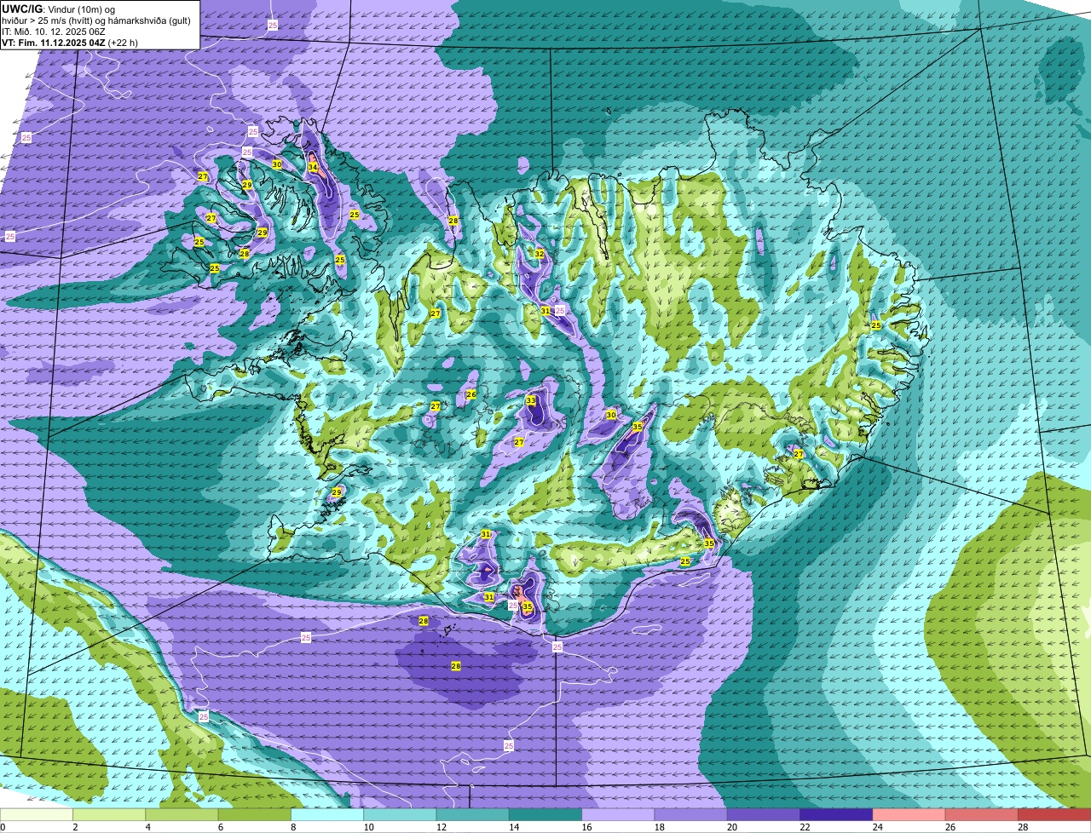This screenshot has height=833, width=1091.
Task: Select the dark teal swatch for 14–16 m/s
Action: (x=545, y=814)
